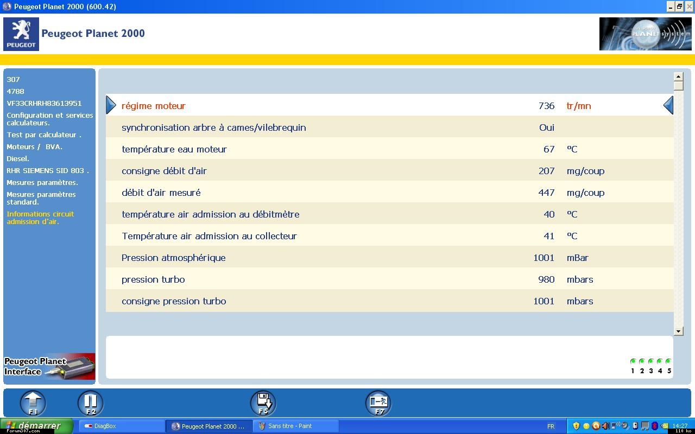This screenshot has width=695, height=434.
Task: Open RHR SIEMENS SID 803 breadcrumb
Action: (x=48, y=170)
